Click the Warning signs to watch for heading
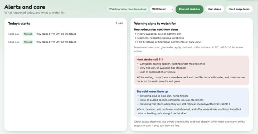 click(x=155, y=24)
